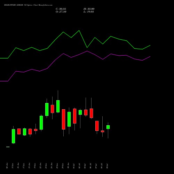Select the '25 Jun' date axis label
The height and width of the screenshot is (174, 174).
[57, 166]
